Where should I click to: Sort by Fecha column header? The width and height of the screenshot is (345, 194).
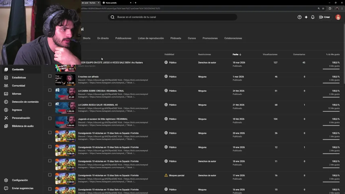(x=237, y=54)
